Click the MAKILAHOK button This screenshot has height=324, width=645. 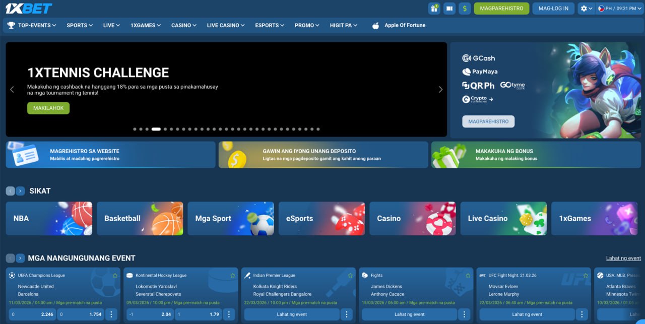pyautogui.click(x=48, y=108)
